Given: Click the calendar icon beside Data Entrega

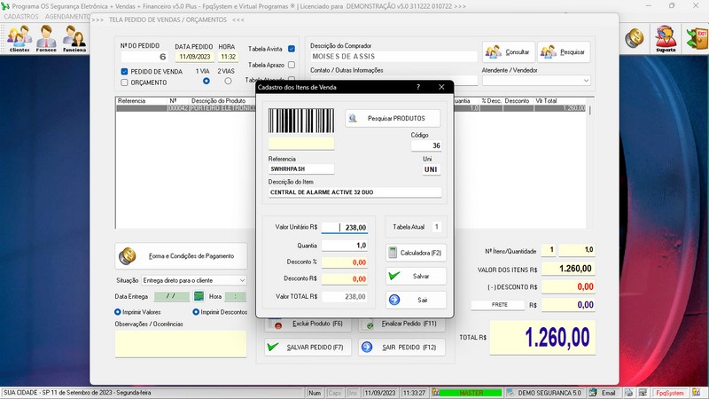Looking at the screenshot, I should tap(199, 296).
